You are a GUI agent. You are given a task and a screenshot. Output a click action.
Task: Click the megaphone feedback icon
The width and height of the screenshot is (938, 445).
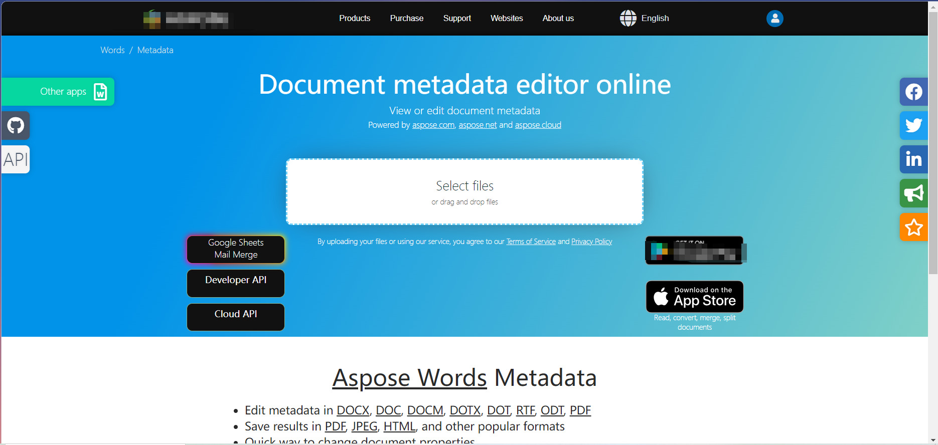(x=913, y=193)
